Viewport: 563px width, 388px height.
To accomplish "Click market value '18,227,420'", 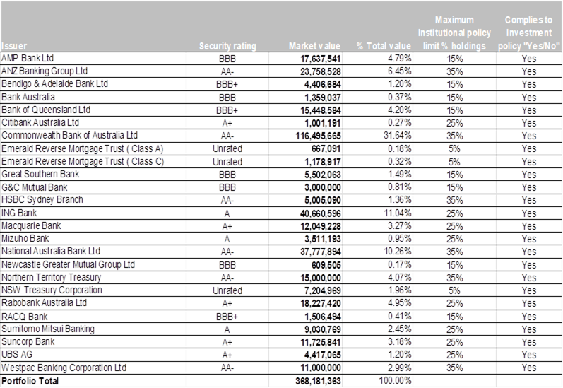I will (x=320, y=304).
